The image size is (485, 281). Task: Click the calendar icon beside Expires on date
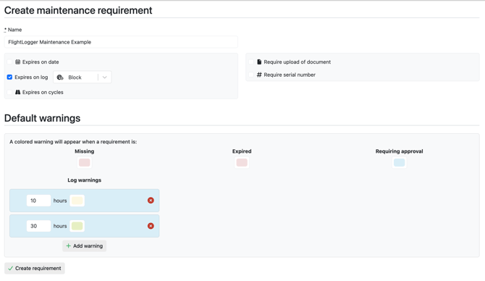pos(17,62)
